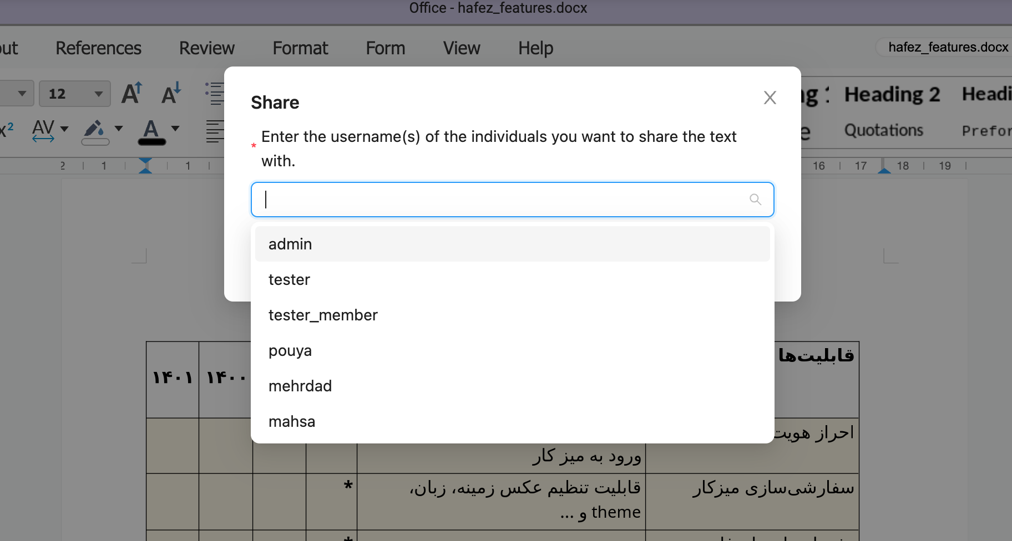Click the username search input field
1012x541 pixels.
coord(499,200)
